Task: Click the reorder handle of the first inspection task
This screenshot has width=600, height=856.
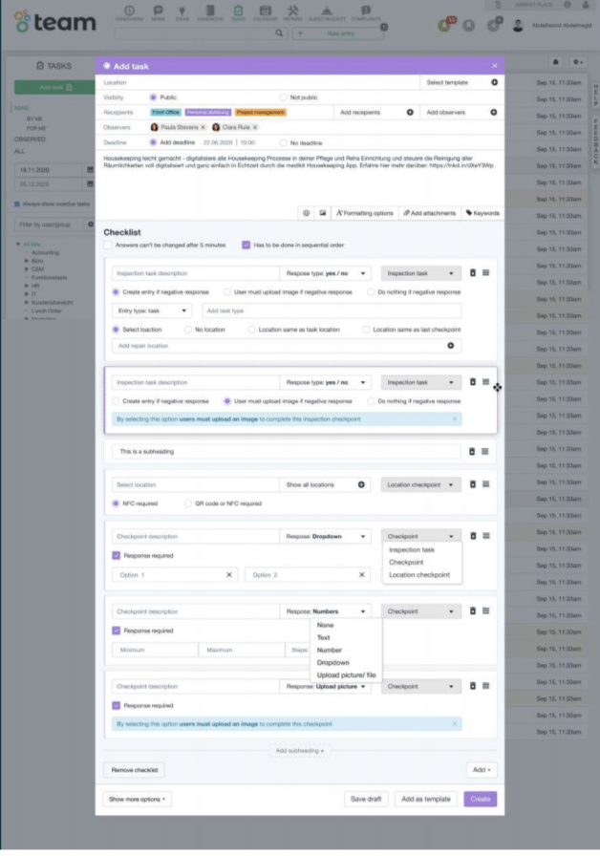Action: (485, 273)
